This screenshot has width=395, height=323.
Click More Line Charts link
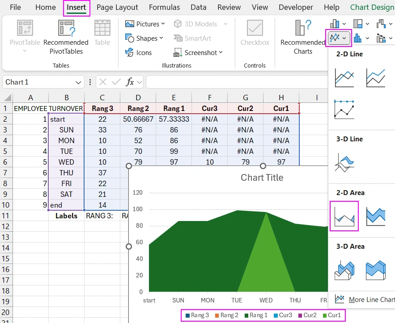point(365,299)
